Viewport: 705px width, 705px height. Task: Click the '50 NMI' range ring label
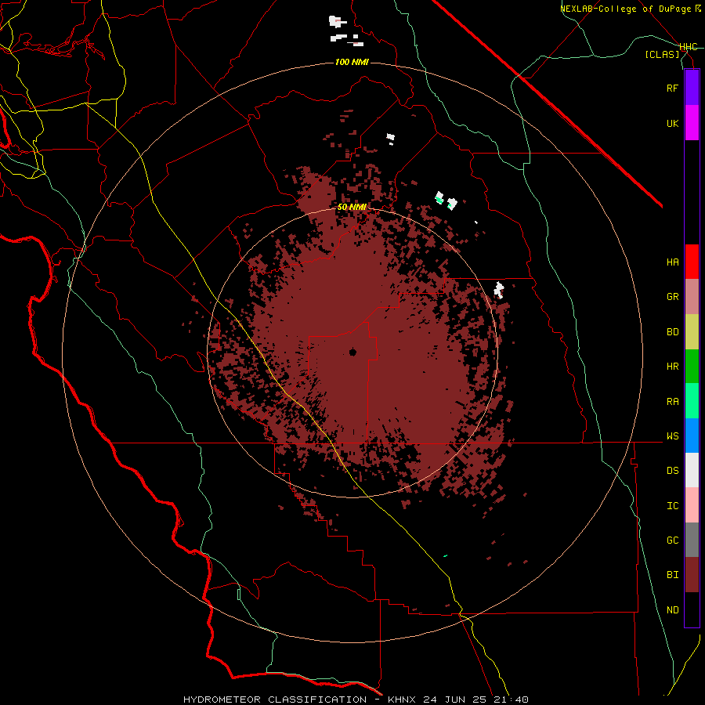click(x=352, y=208)
